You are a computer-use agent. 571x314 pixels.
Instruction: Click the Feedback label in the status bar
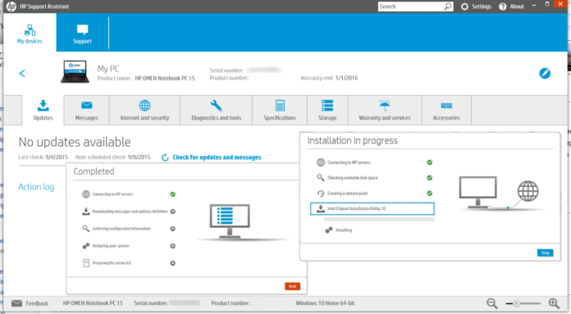[x=37, y=303]
